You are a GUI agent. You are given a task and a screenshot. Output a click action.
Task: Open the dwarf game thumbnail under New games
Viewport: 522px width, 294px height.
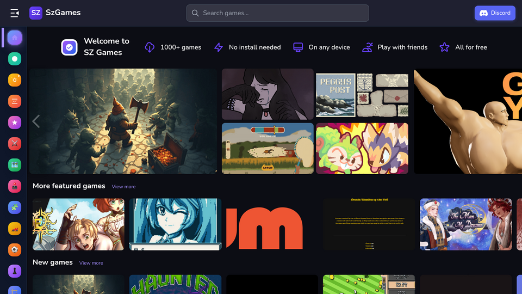point(78,284)
